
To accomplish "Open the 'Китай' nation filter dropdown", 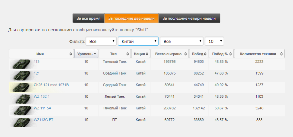I will pyautogui.click(x=138, y=41).
